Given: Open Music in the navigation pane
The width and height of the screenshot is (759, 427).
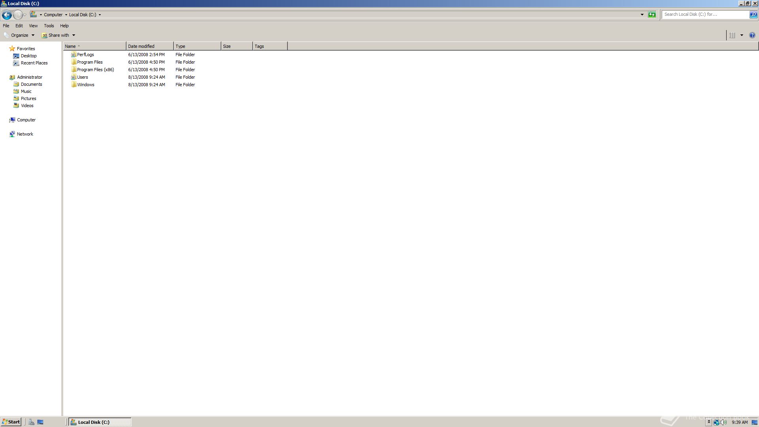Looking at the screenshot, I should point(26,91).
